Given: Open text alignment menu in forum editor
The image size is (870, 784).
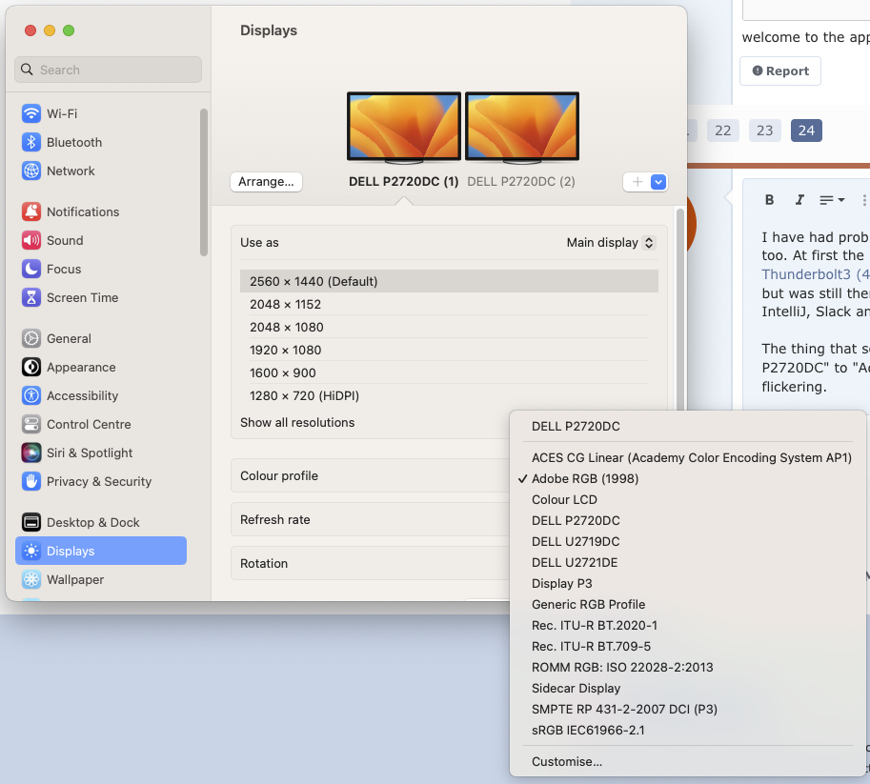Looking at the screenshot, I should pos(832,200).
